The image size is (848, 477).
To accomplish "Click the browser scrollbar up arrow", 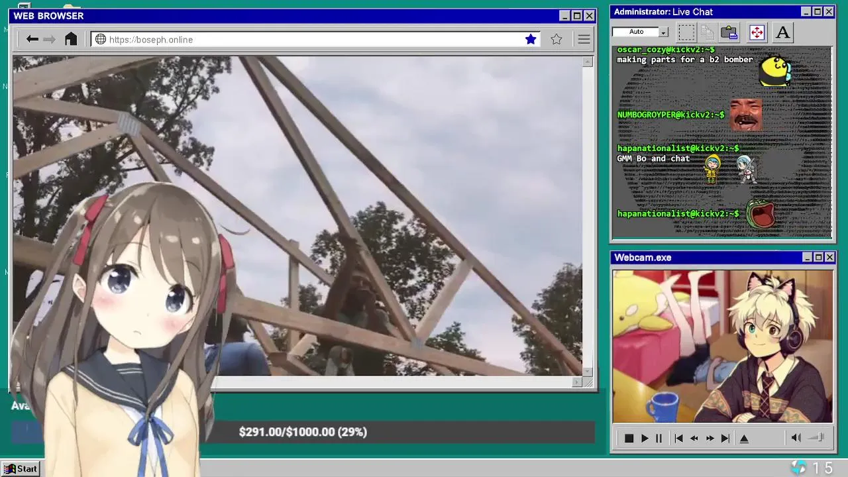I will [588, 62].
